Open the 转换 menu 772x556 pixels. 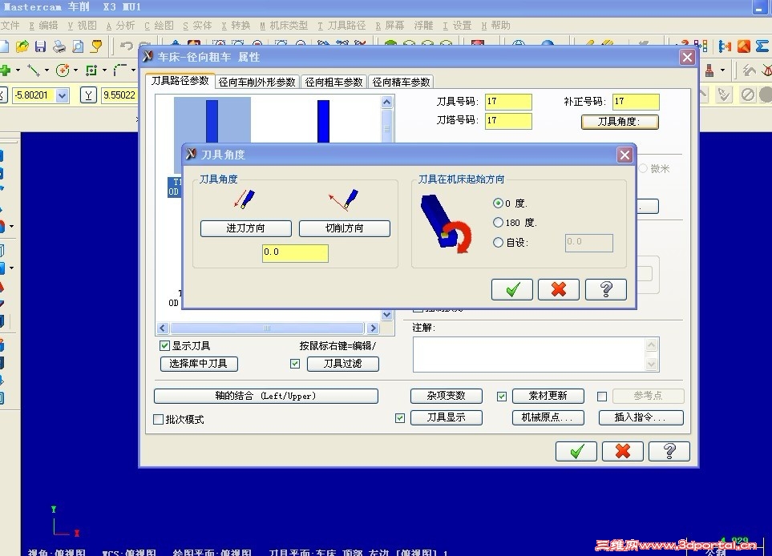[x=236, y=26]
